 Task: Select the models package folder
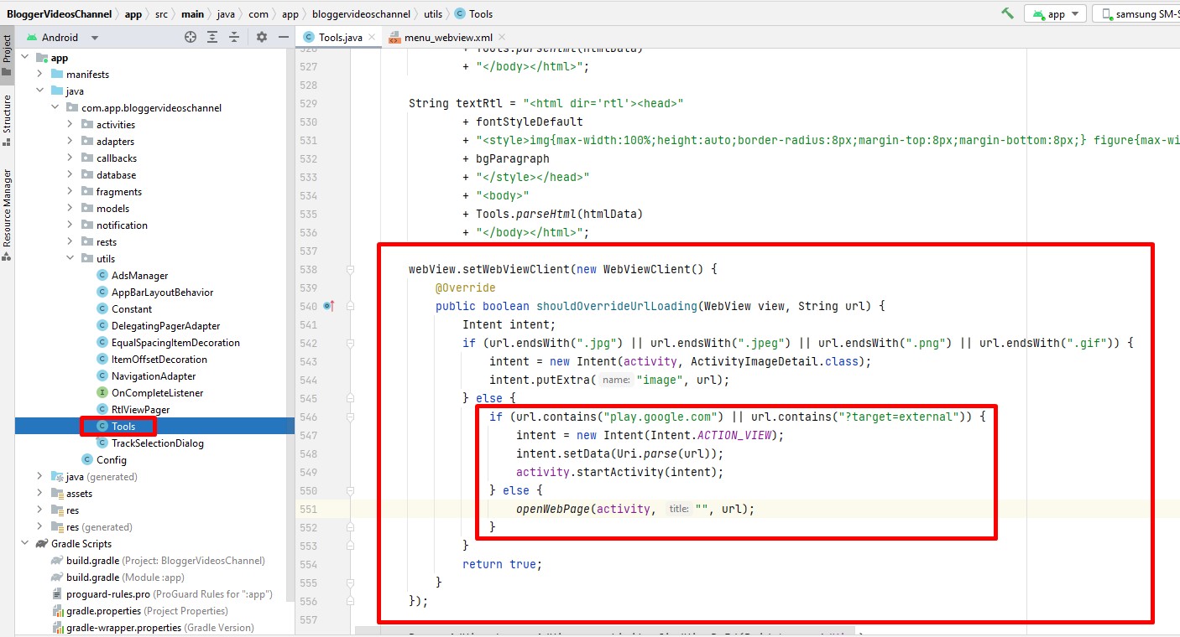(105, 209)
